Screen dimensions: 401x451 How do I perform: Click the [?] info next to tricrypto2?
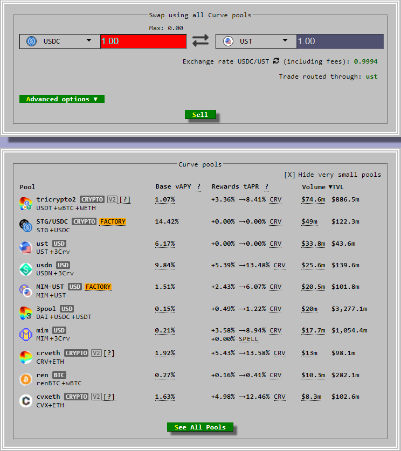coord(125,199)
